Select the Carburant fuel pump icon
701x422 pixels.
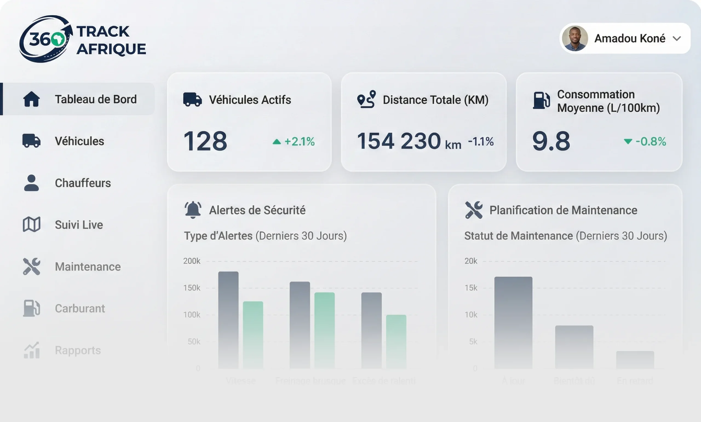[x=31, y=308]
